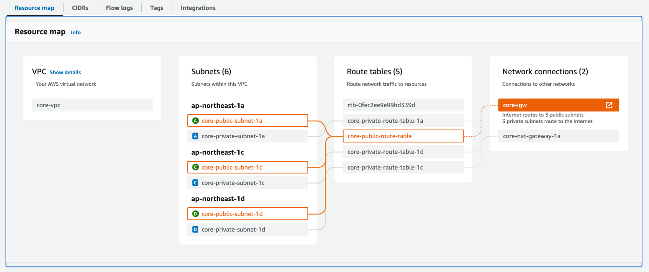Click the ap-northeast-1c zone heading
Image resolution: width=649 pixels, height=272 pixels.
217,152
